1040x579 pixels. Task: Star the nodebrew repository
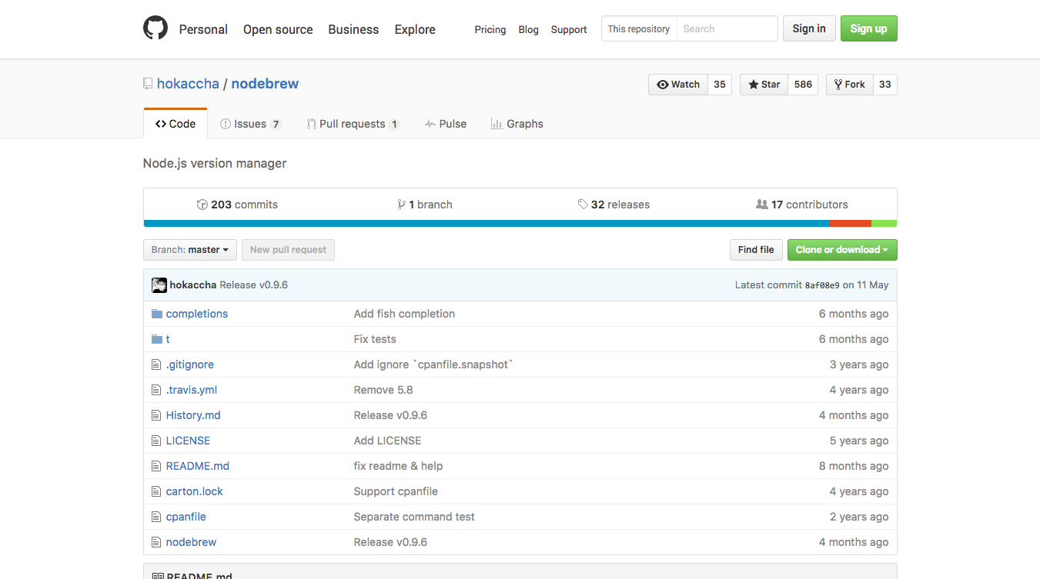pos(764,85)
